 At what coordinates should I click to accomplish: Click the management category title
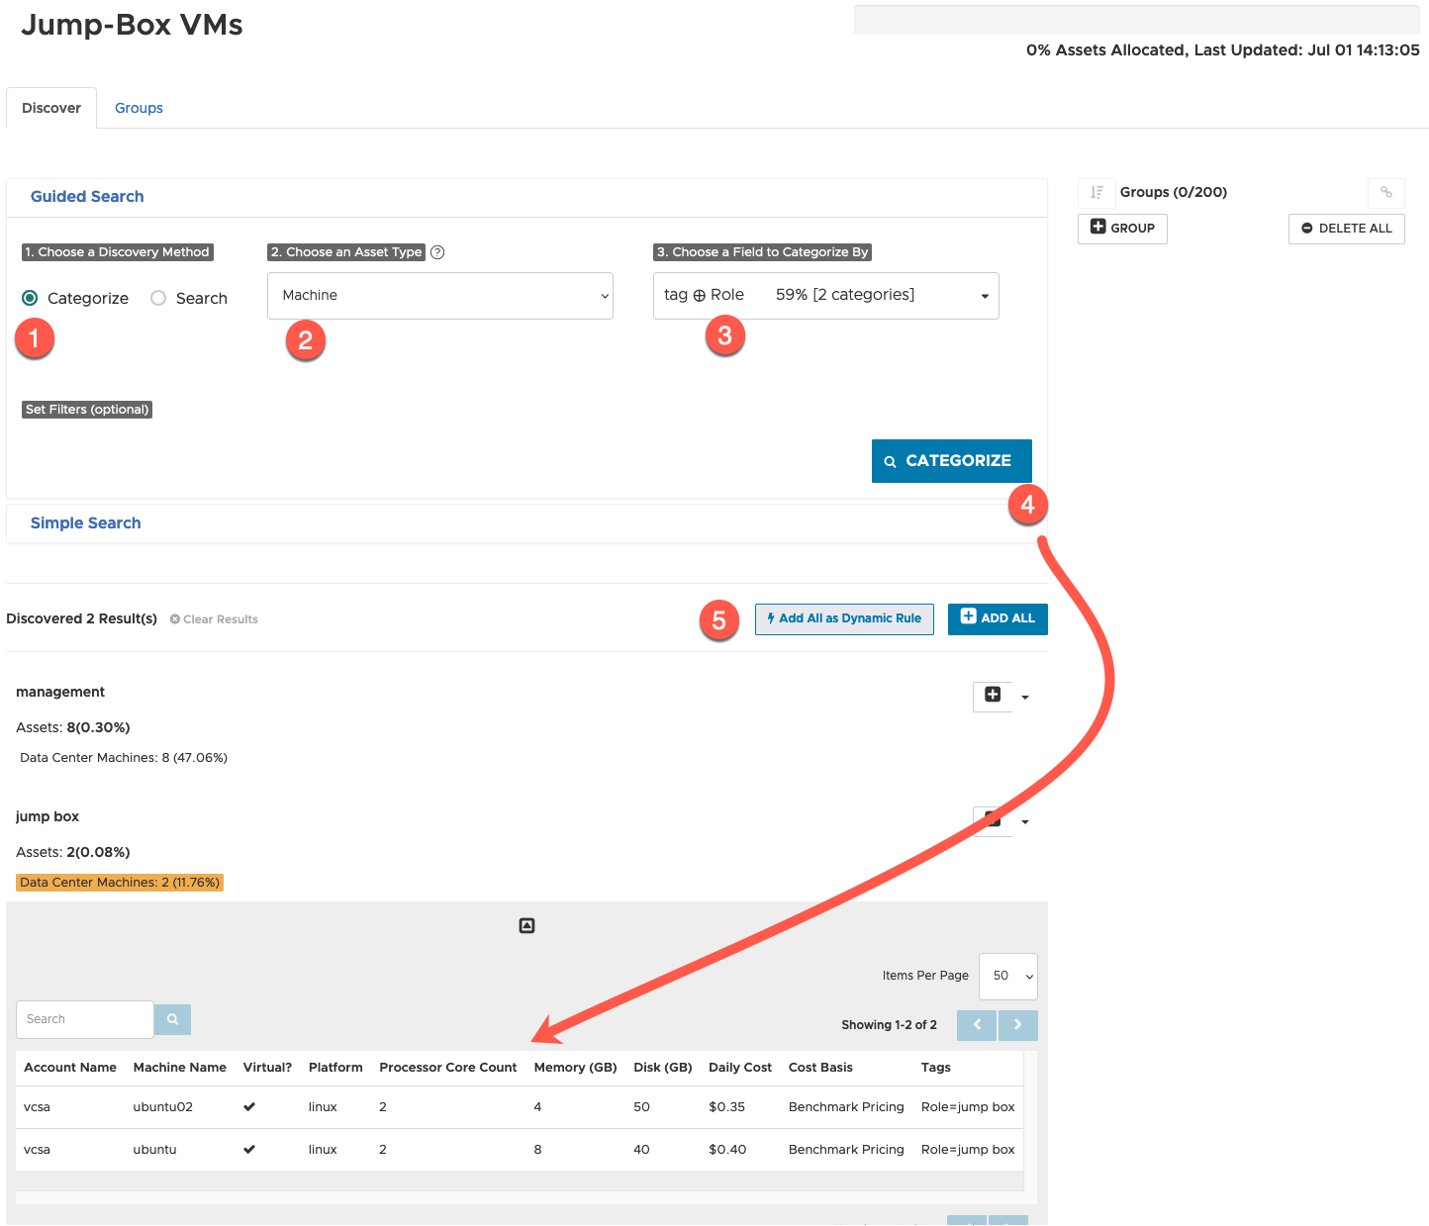[x=60, y=693]
